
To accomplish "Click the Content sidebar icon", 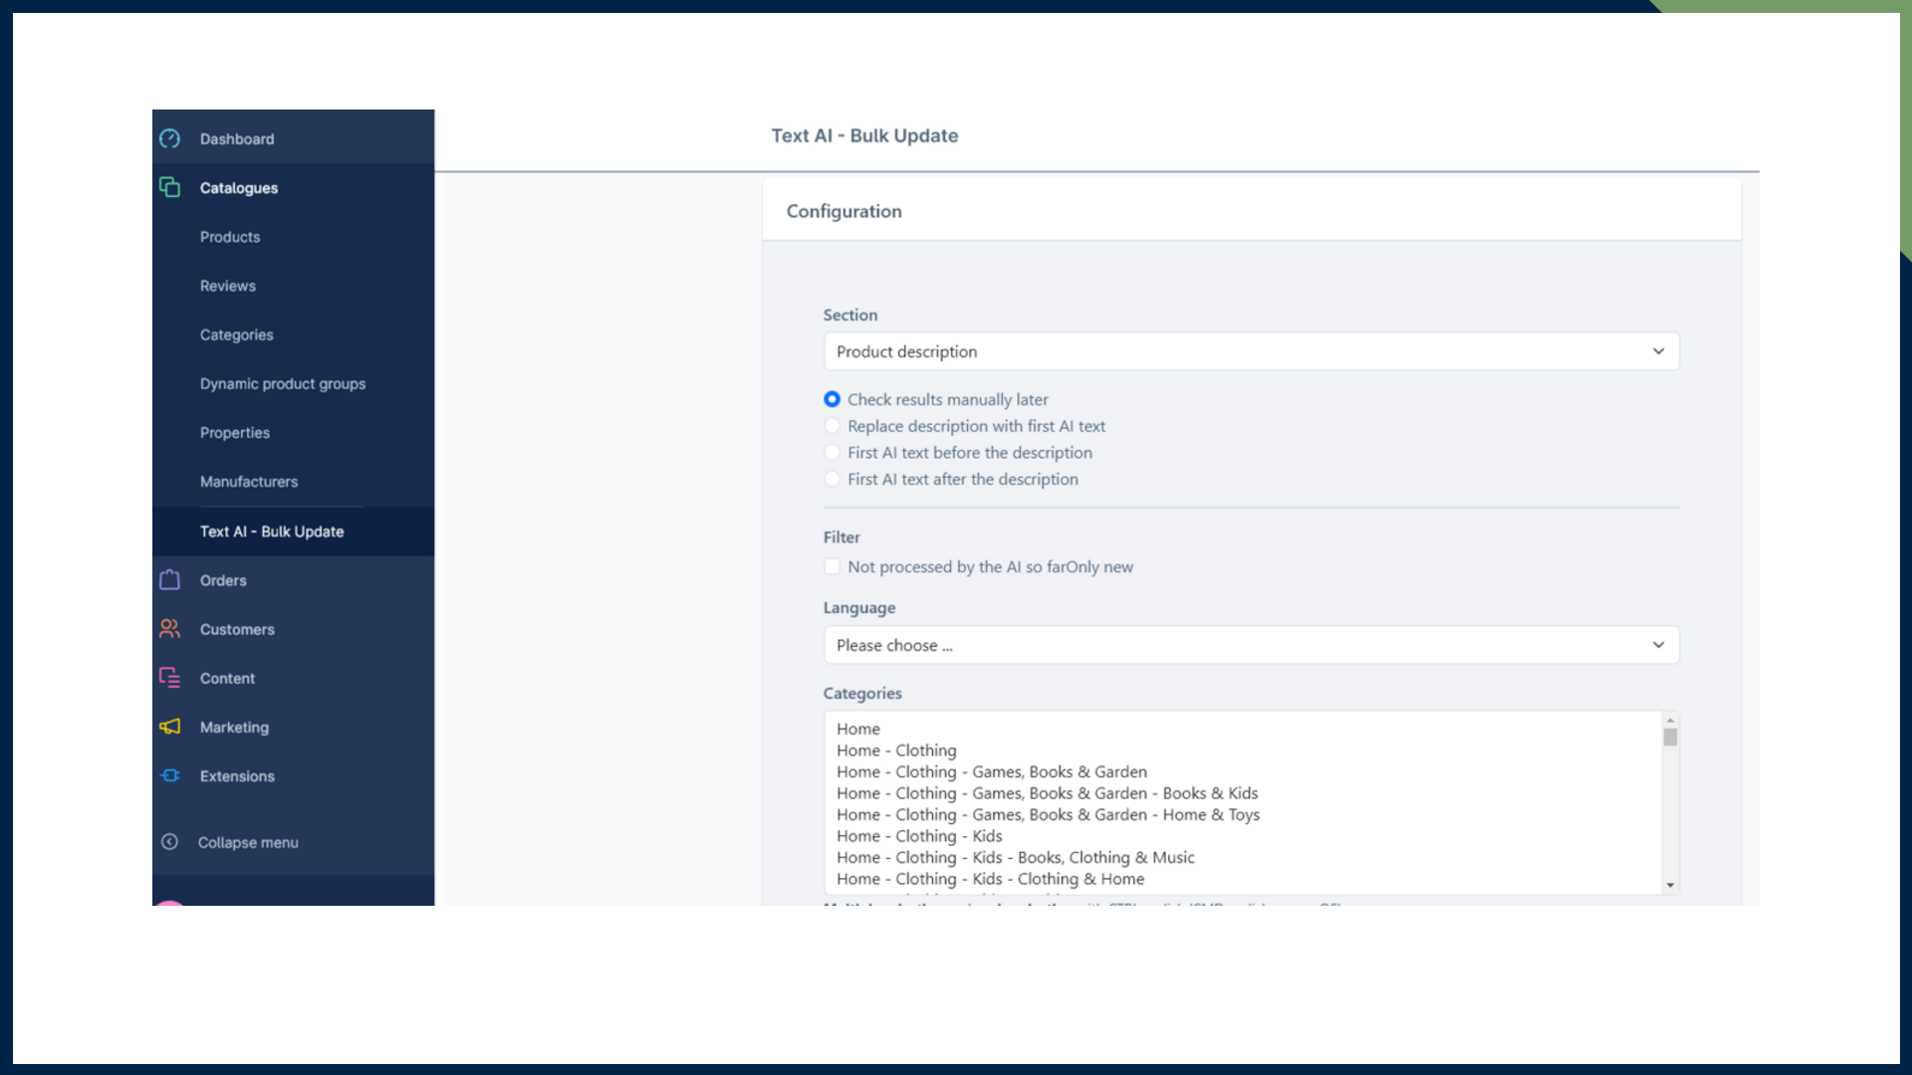I will [170, 678].
